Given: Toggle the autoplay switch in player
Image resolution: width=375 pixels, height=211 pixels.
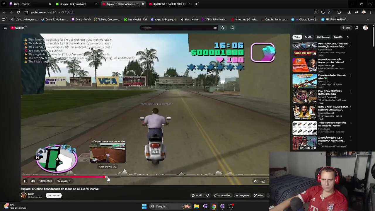Looking at the screenshot, I should pyautogui.click(x=255, y=181).
